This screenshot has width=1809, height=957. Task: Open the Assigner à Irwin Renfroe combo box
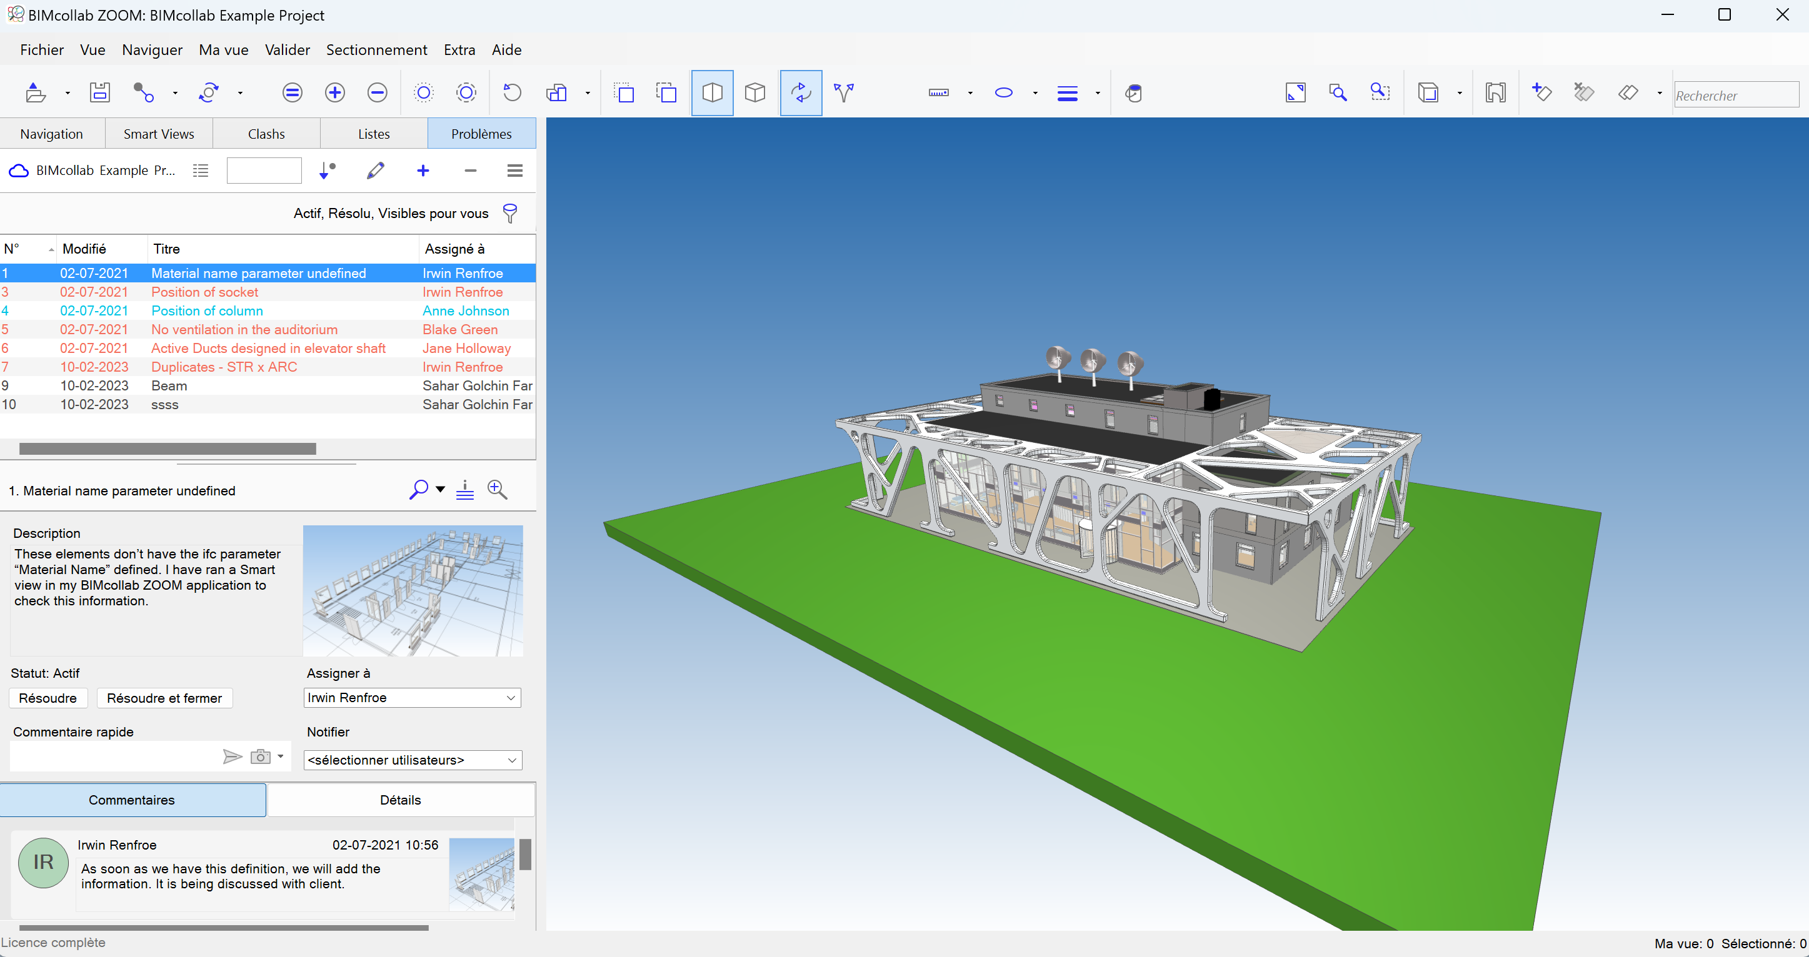coord(412,697)
